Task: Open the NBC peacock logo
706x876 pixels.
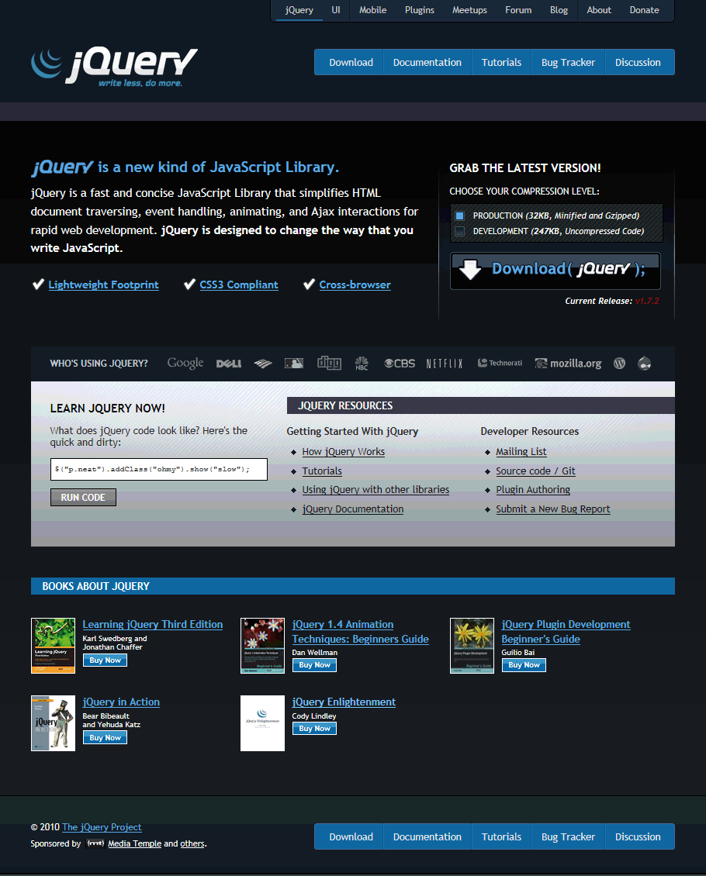Action: click(x=362, y=363)
